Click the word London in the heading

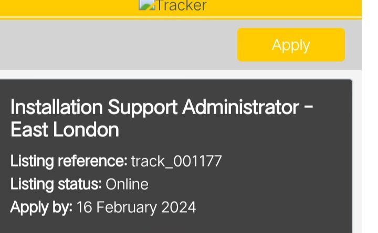coord(86,130)
